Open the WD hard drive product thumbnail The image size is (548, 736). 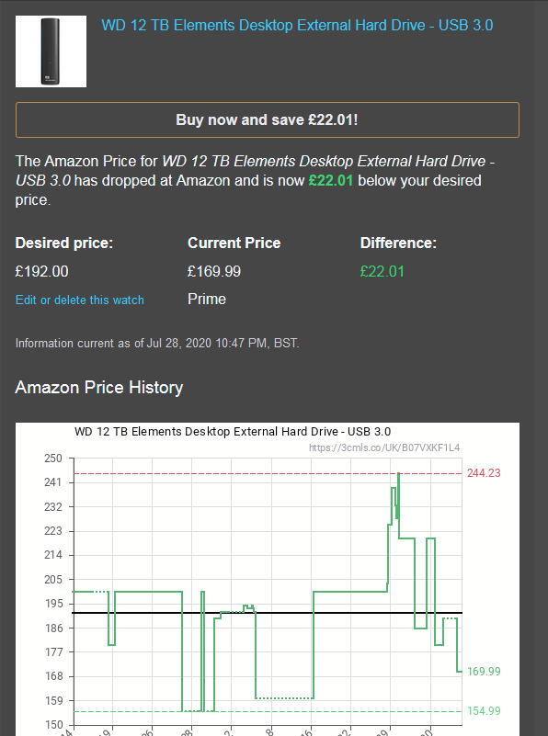point(51,51)
